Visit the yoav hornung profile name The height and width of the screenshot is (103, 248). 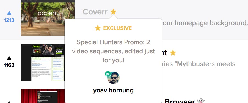113,90
